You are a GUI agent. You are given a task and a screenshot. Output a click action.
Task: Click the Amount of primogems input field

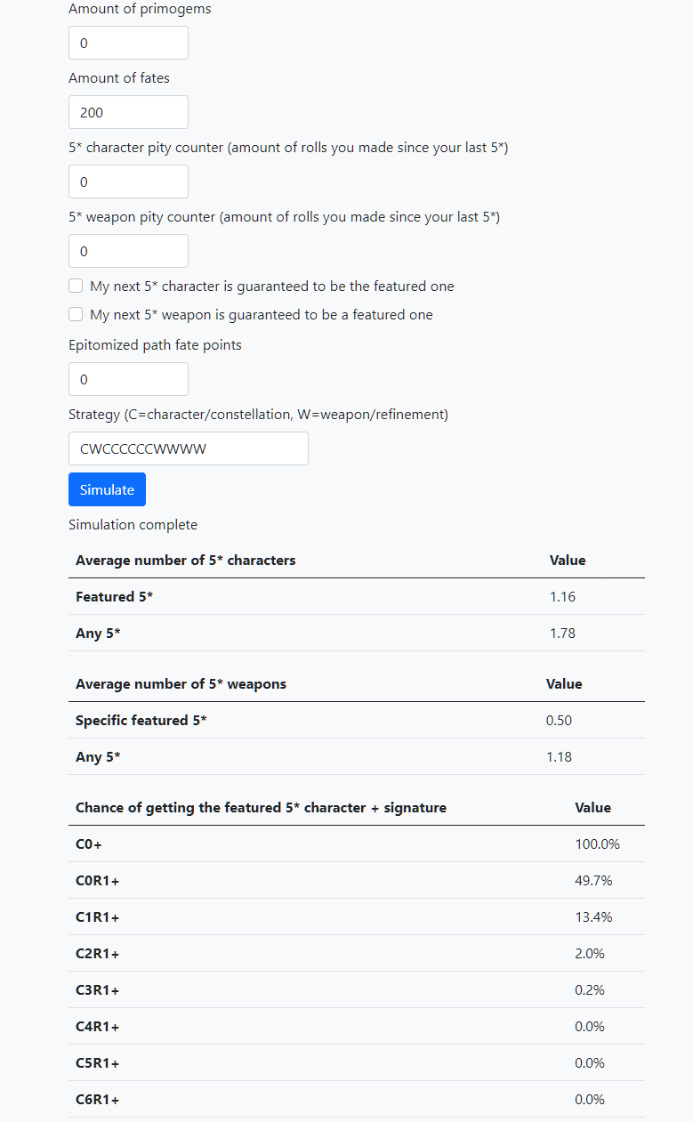point(128,43)
